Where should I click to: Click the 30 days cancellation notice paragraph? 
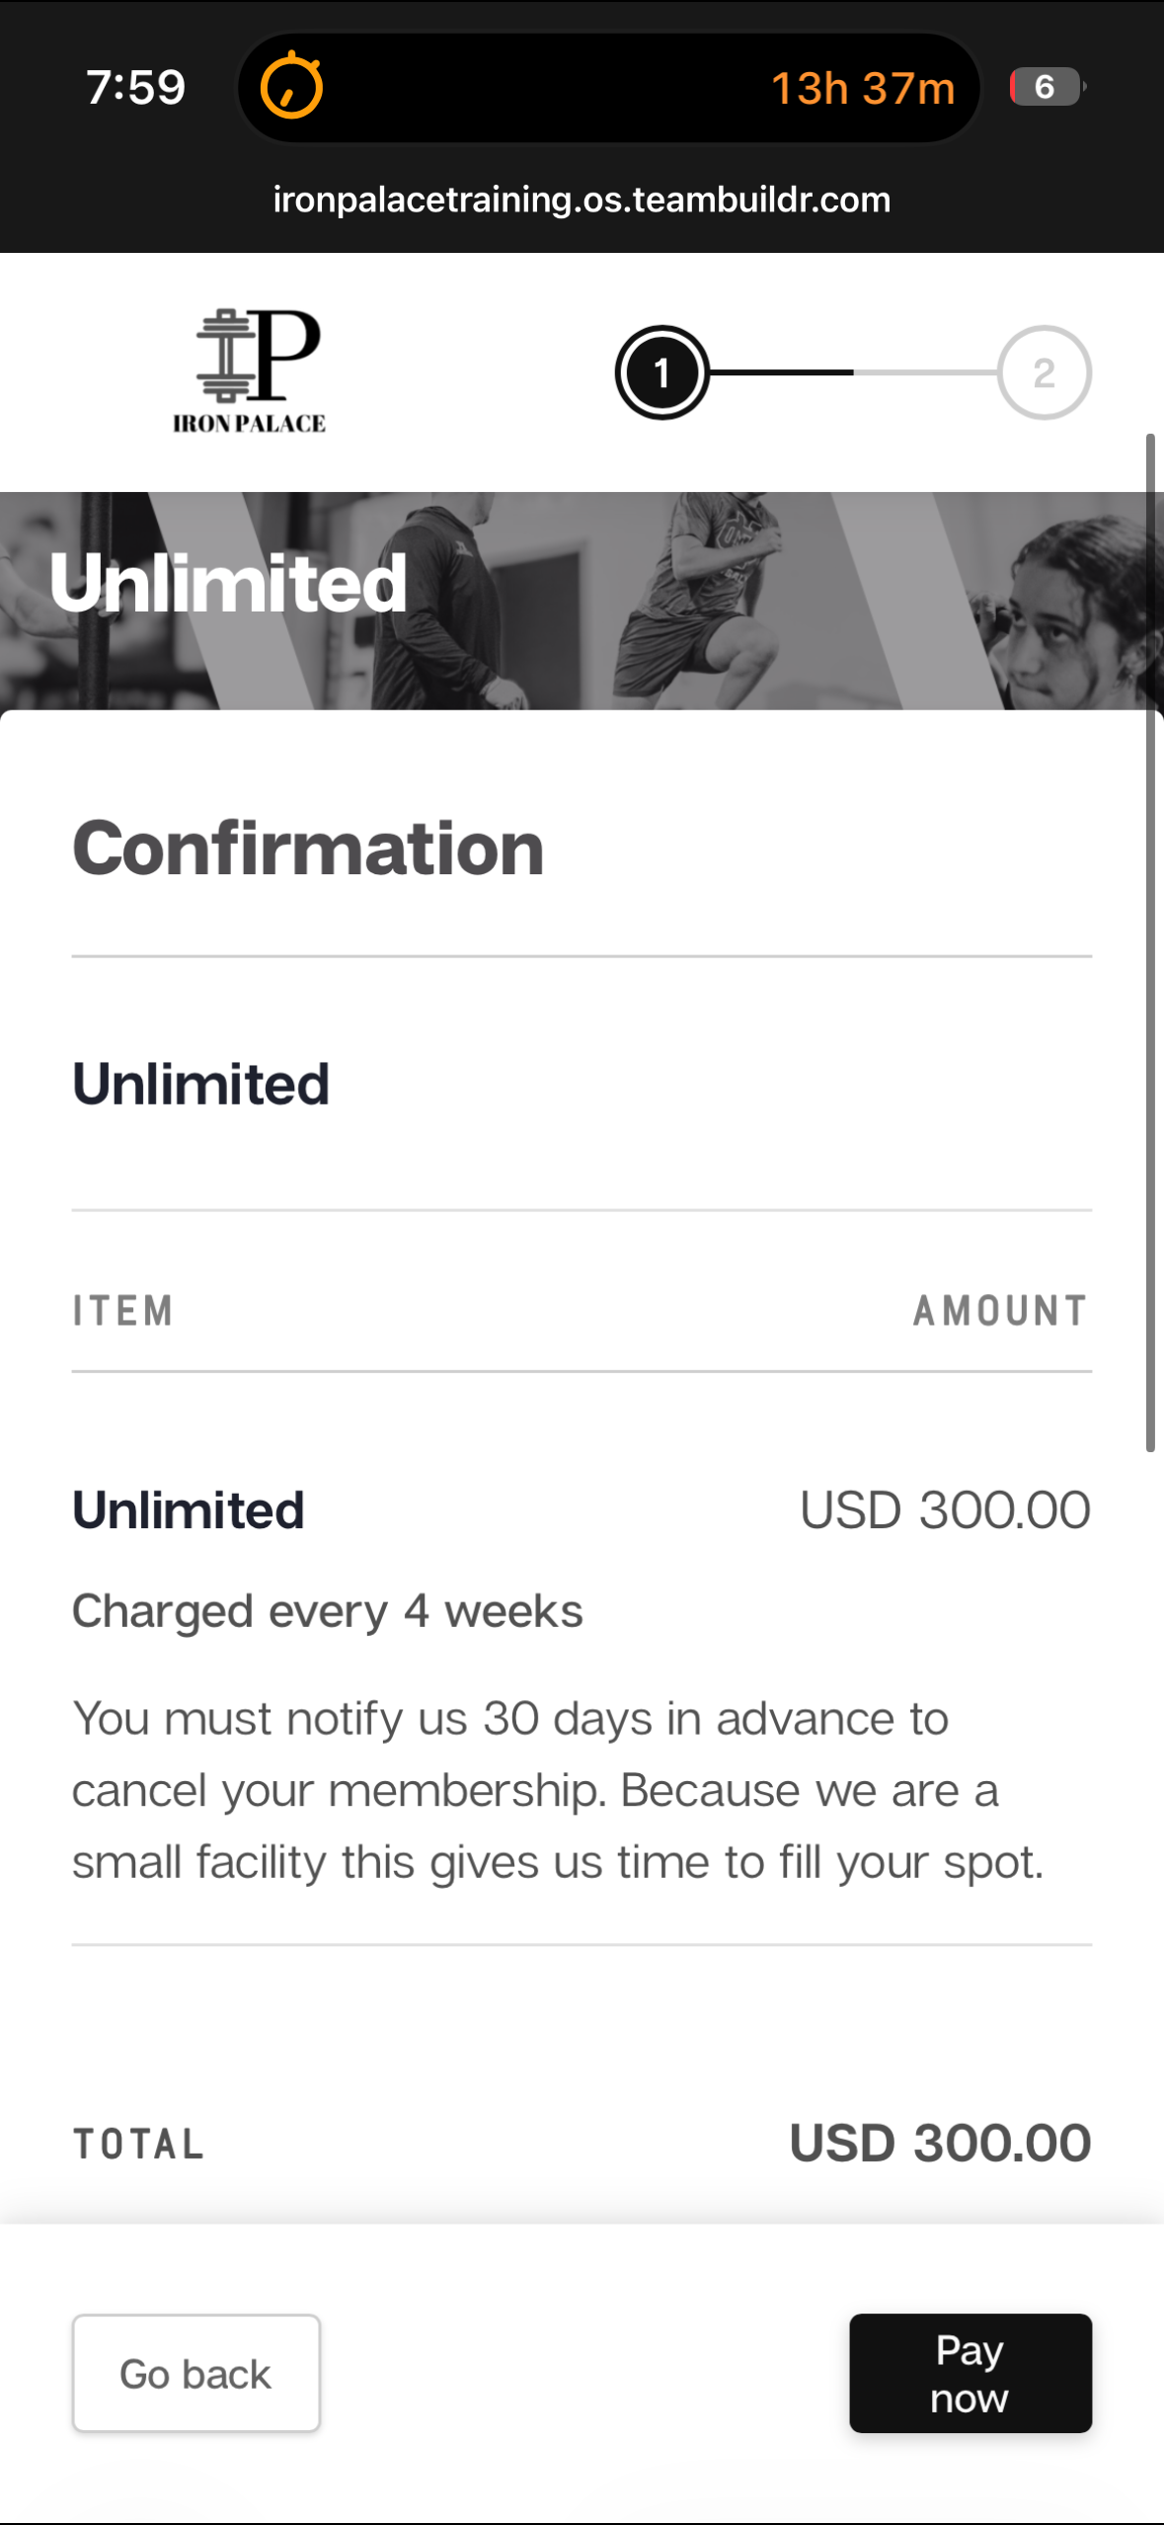(x=558, y=1790)
